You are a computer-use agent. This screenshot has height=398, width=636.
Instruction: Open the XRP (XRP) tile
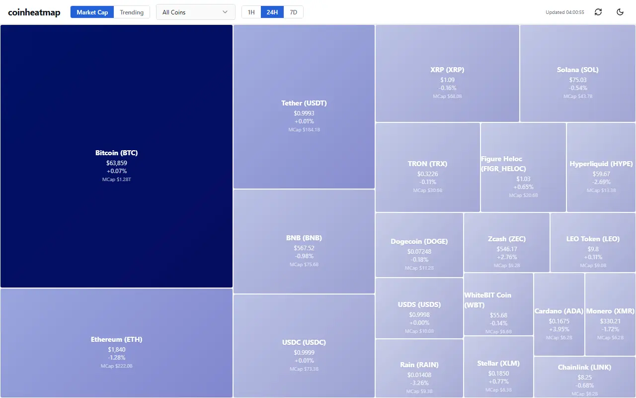coord(447,73)
